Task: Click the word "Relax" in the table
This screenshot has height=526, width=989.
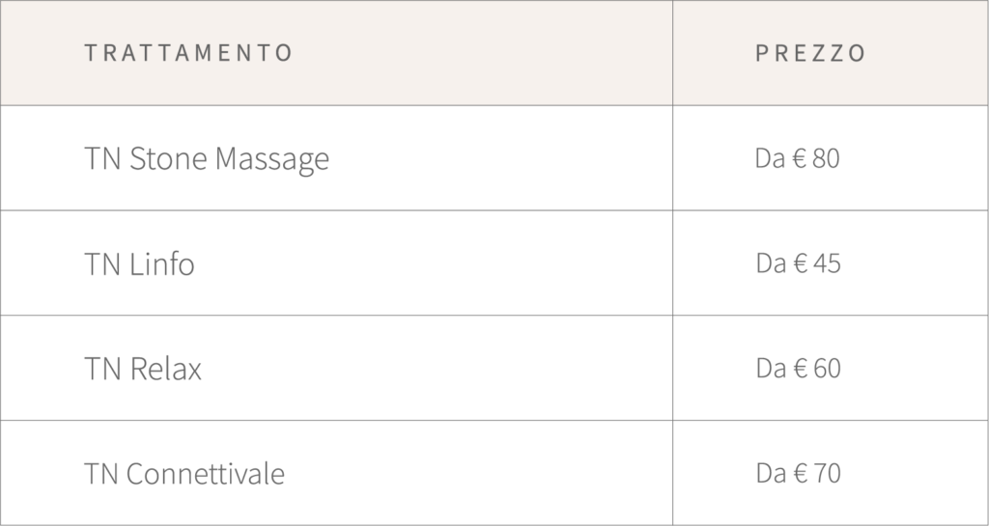Action: tap(165, 370)
